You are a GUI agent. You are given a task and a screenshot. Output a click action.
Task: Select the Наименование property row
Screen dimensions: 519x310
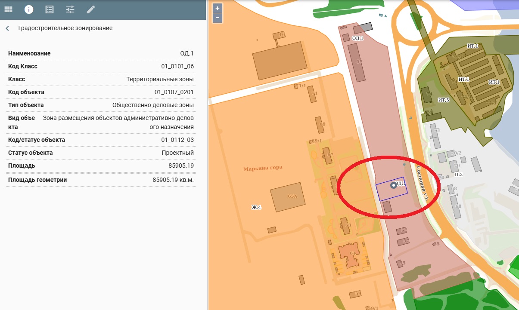(101, 54)
